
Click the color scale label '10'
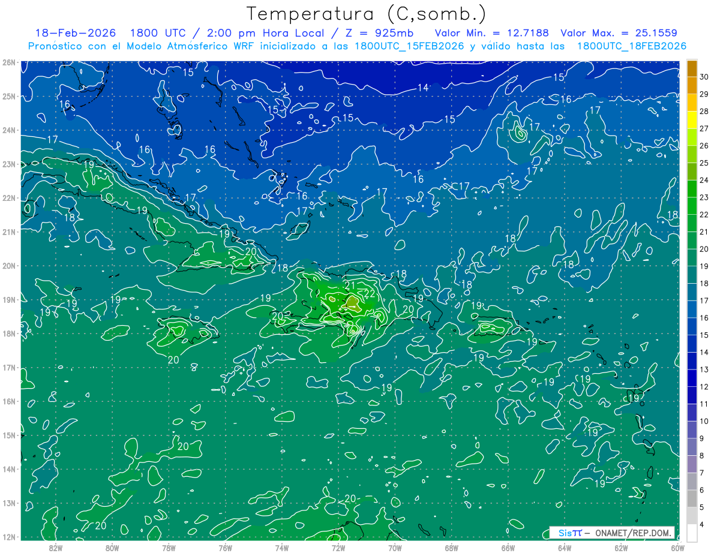click(x=704, y=421)
